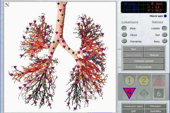Viewport: 170px width, 113px height.
Task: Open Vyhodnocení nálezu
Action: tap(133, 106)
